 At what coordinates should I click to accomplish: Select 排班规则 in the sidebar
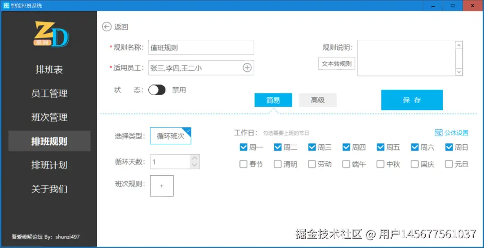coord(49,141)
